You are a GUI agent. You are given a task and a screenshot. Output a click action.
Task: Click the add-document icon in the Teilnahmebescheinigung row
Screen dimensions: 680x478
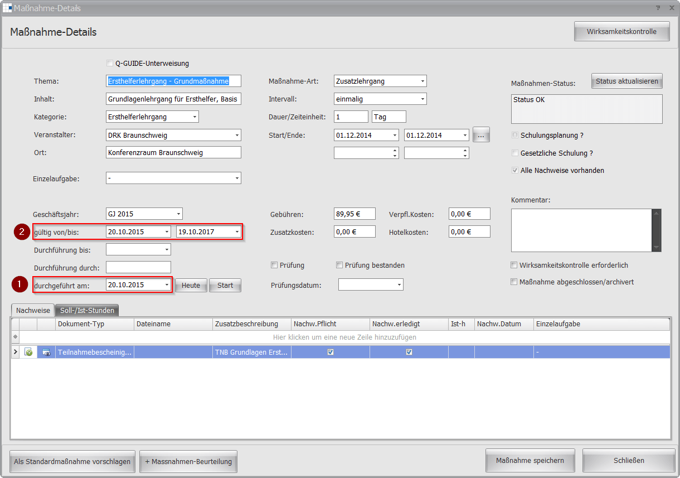pos(28,353)
